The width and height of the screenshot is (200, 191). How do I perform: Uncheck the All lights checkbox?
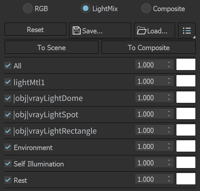(x=8, y=66)
